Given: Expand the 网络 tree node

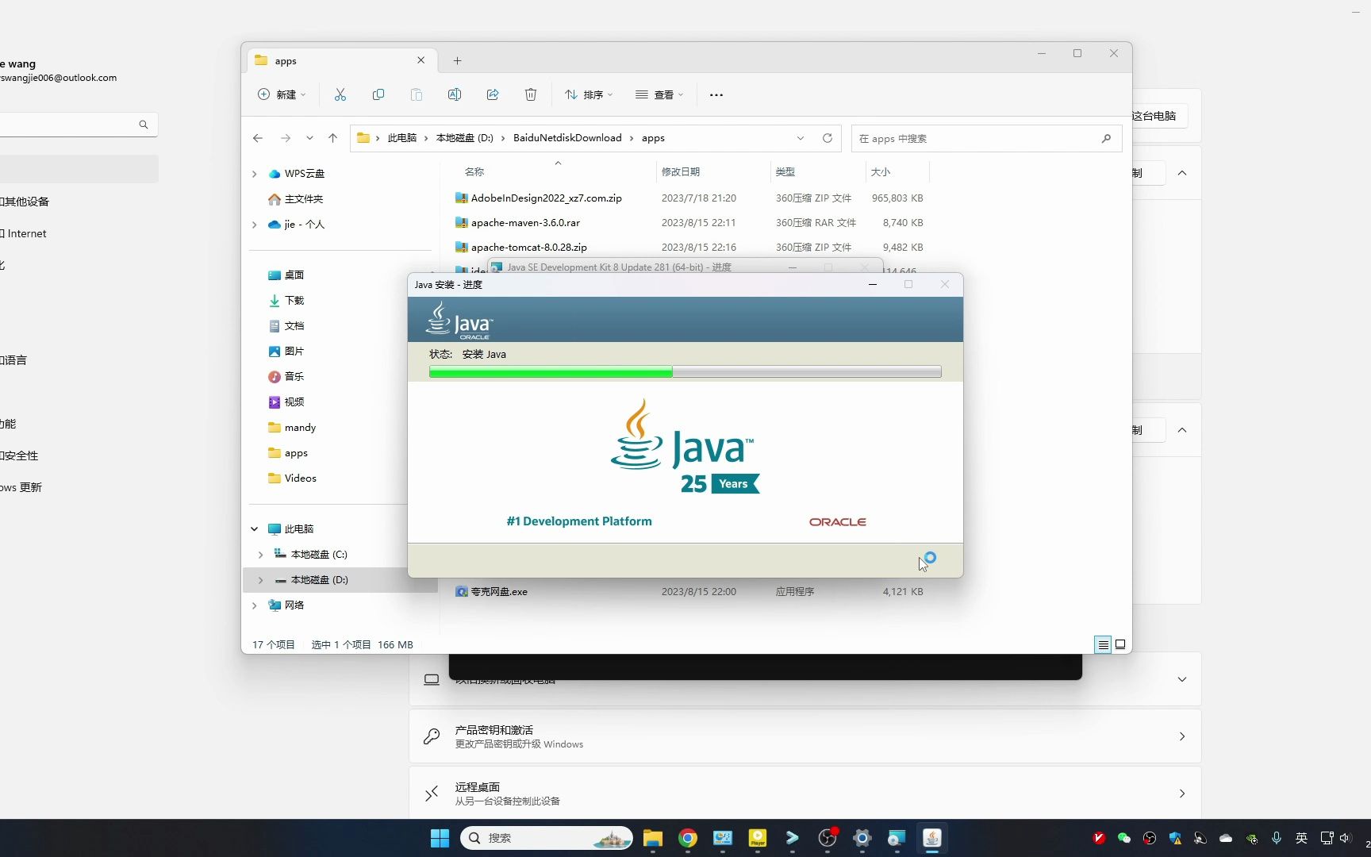Looking at the screenshot, I should click(x=255, y=605).
